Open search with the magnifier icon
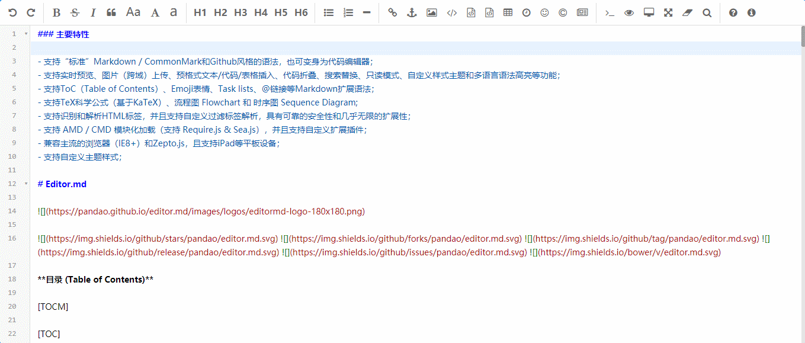The image size is (805, 343). pyautogui.click(x=707, y=12)
